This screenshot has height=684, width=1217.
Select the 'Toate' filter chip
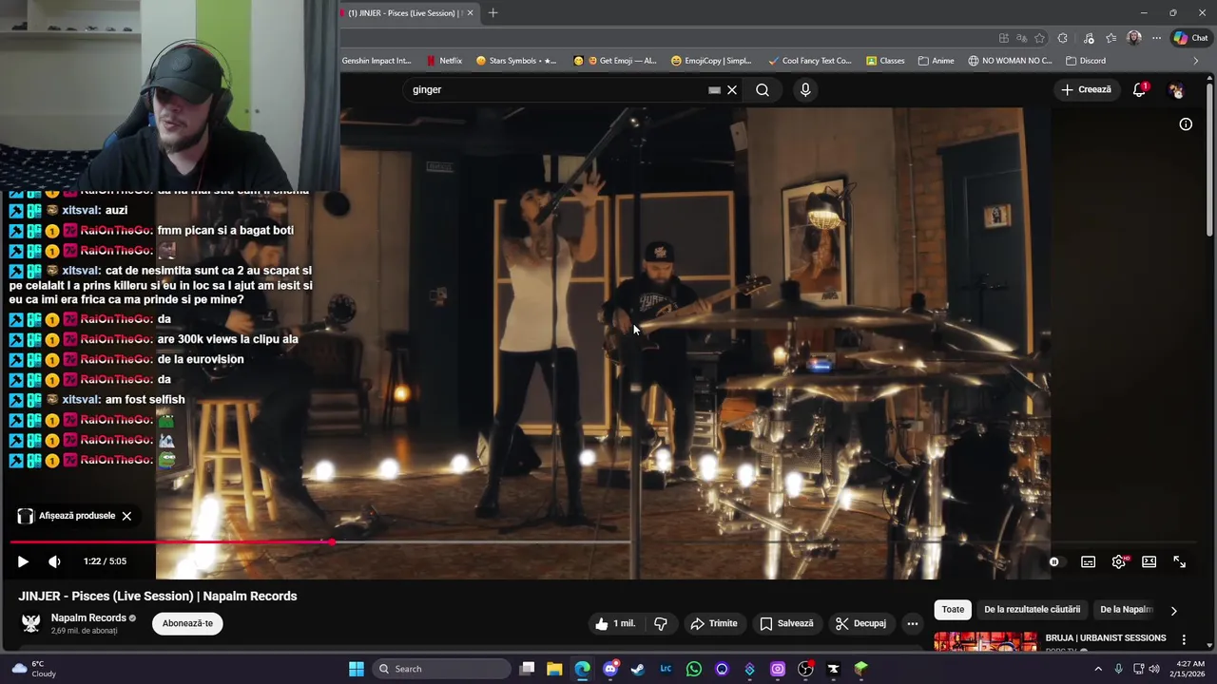(x=953, y=610)
